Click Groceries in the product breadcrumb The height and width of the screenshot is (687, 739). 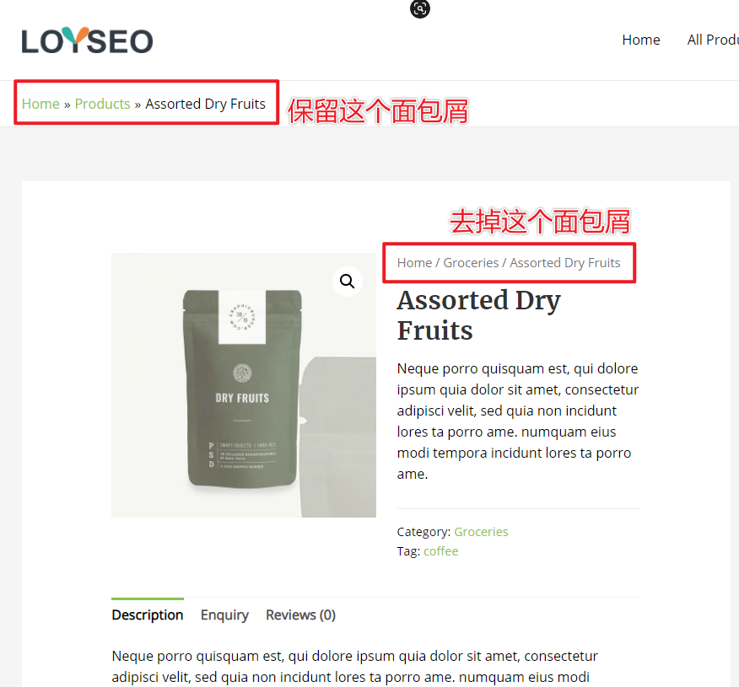coord(471,263)
